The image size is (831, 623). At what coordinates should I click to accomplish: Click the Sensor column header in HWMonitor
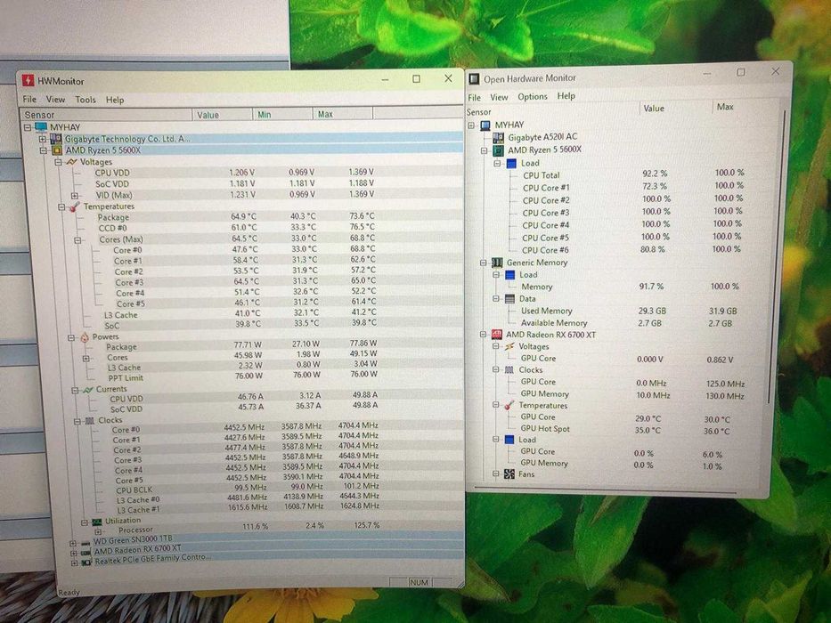pos(107,115)
